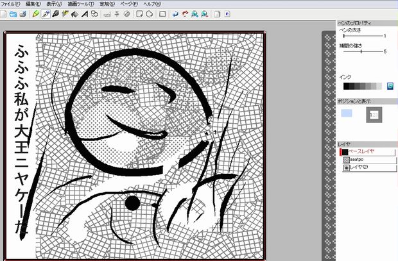
Task: Select the text tool letter A
Action: pos(85,14)
